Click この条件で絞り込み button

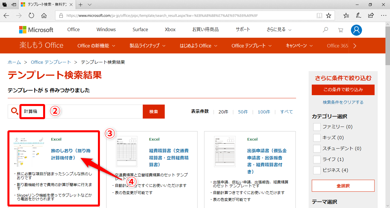point(343,90)
